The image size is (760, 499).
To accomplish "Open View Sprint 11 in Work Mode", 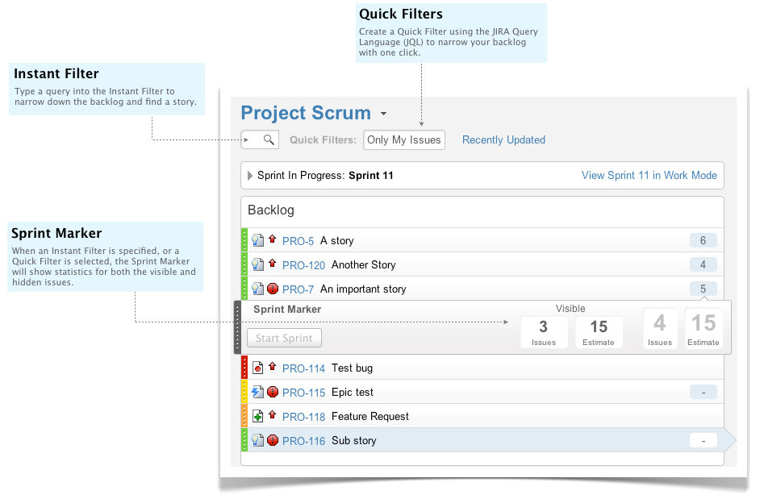I will tap(649, 176).
